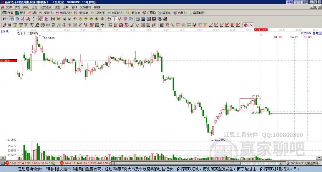Select the hand pan tool

pyautogui.click(x=109, y=19)
